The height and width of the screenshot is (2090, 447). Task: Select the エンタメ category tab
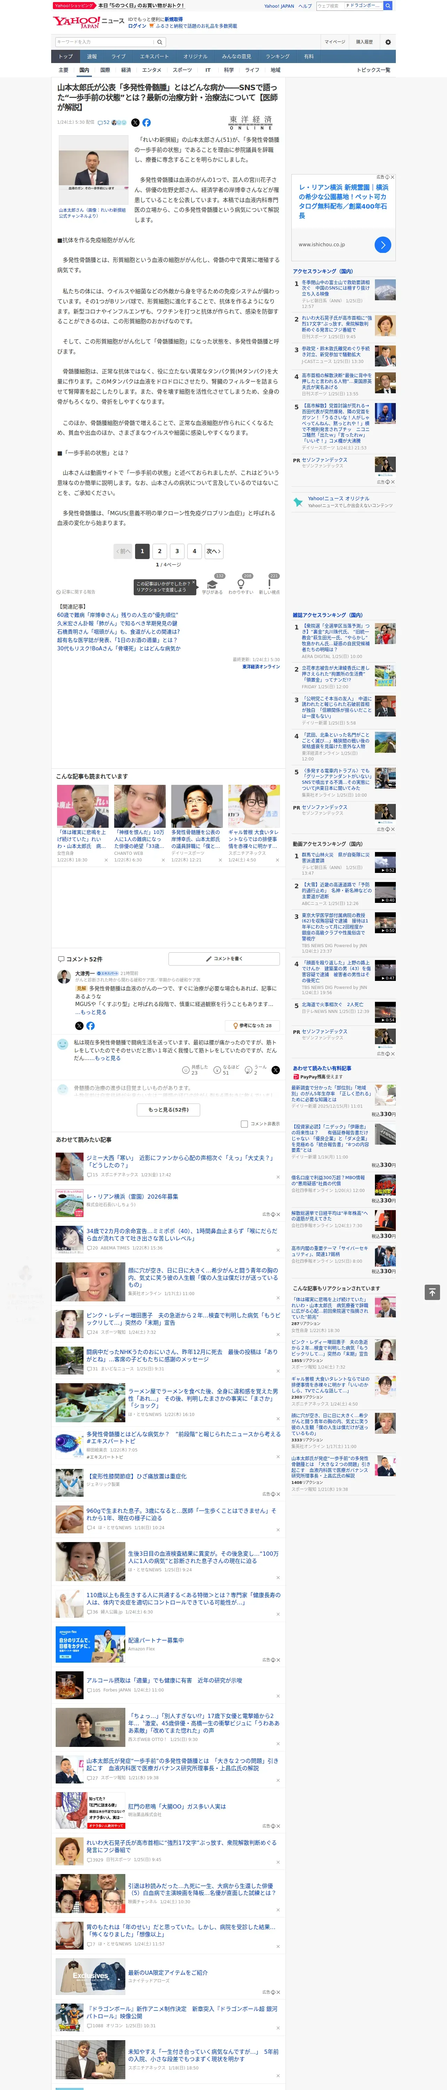tap(152, 70)
